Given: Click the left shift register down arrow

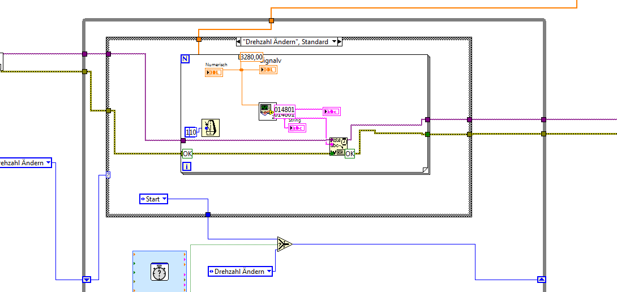Looking at the screenshot, I should tap(87, 280).
